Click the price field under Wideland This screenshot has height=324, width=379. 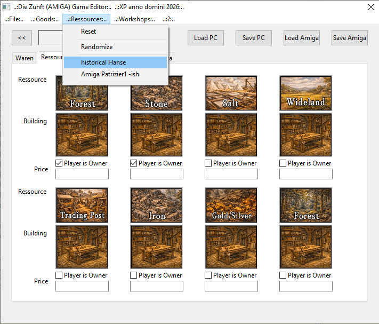[305, 174]
